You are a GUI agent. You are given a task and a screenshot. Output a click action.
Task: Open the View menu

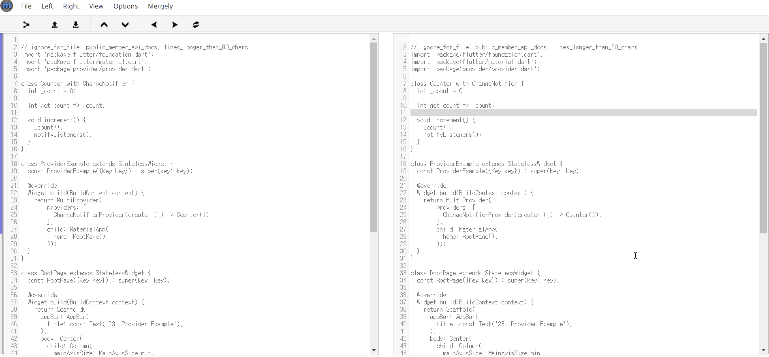point(96,6)
